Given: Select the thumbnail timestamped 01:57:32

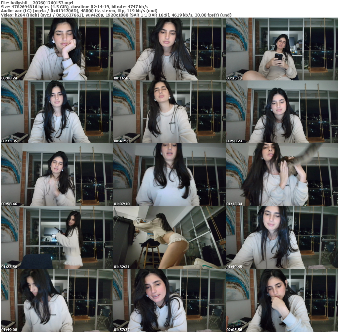Looking at the screenshot, I should pyautogui.click(x=169, y=301).
